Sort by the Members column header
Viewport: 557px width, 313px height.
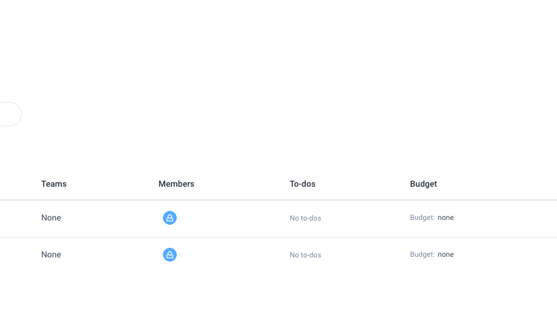(176, 184)
